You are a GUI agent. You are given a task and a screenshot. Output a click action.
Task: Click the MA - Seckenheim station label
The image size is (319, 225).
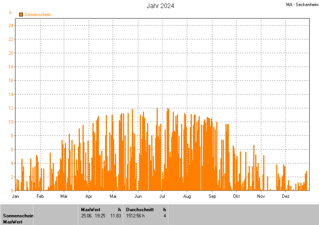click(302, 5)
